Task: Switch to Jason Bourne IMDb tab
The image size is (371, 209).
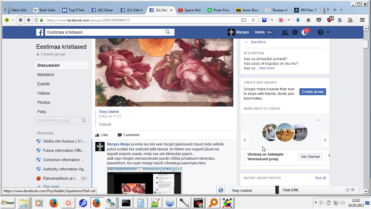Action: click(248, 10)
